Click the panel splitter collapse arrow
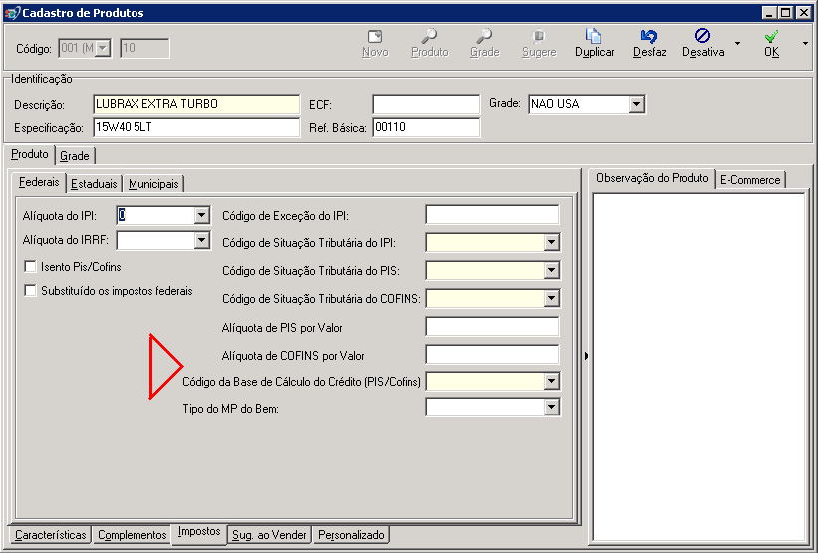The height and width of the screenshot is (553, 818). pos(586,356)
